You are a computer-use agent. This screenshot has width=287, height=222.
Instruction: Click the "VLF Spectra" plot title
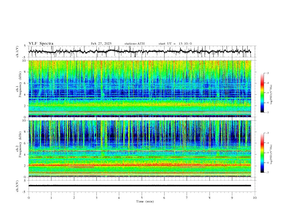click(41, 44)
